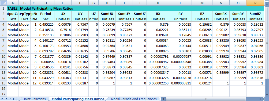Click the select-all corner box
Screen dimensions: 269x101
(3, 3)
